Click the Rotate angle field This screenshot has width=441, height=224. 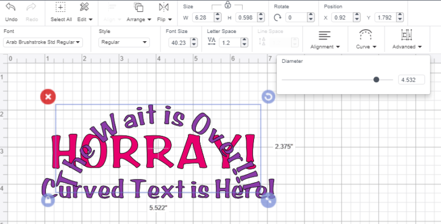[296, 18]
